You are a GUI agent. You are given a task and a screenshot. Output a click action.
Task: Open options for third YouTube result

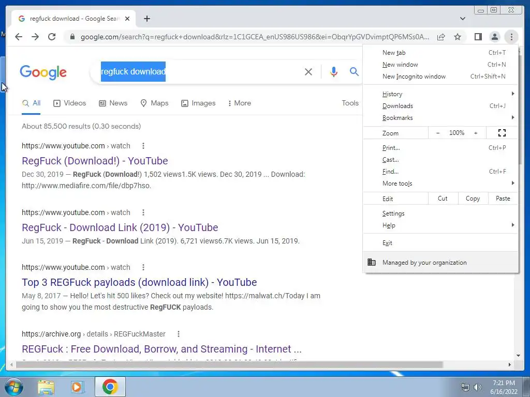pos(143,267)
